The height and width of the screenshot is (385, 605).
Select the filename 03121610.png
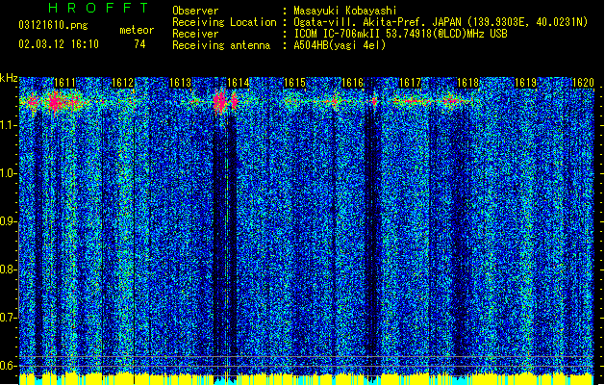53,26
